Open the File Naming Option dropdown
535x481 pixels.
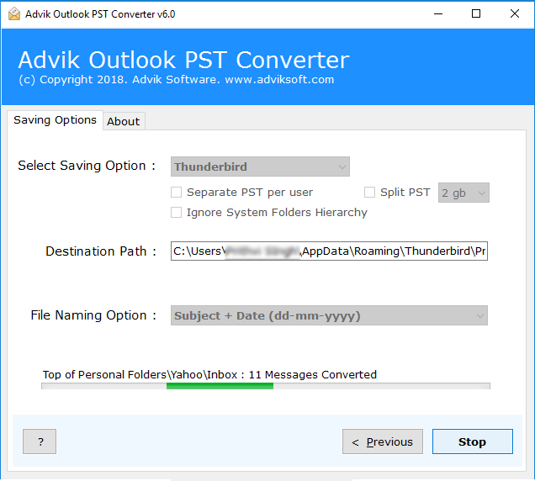tap(329, 315)
